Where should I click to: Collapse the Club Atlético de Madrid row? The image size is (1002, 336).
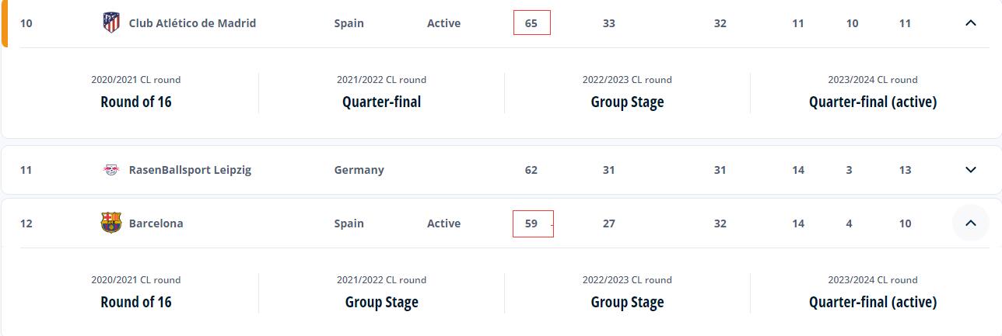(970, 23)
